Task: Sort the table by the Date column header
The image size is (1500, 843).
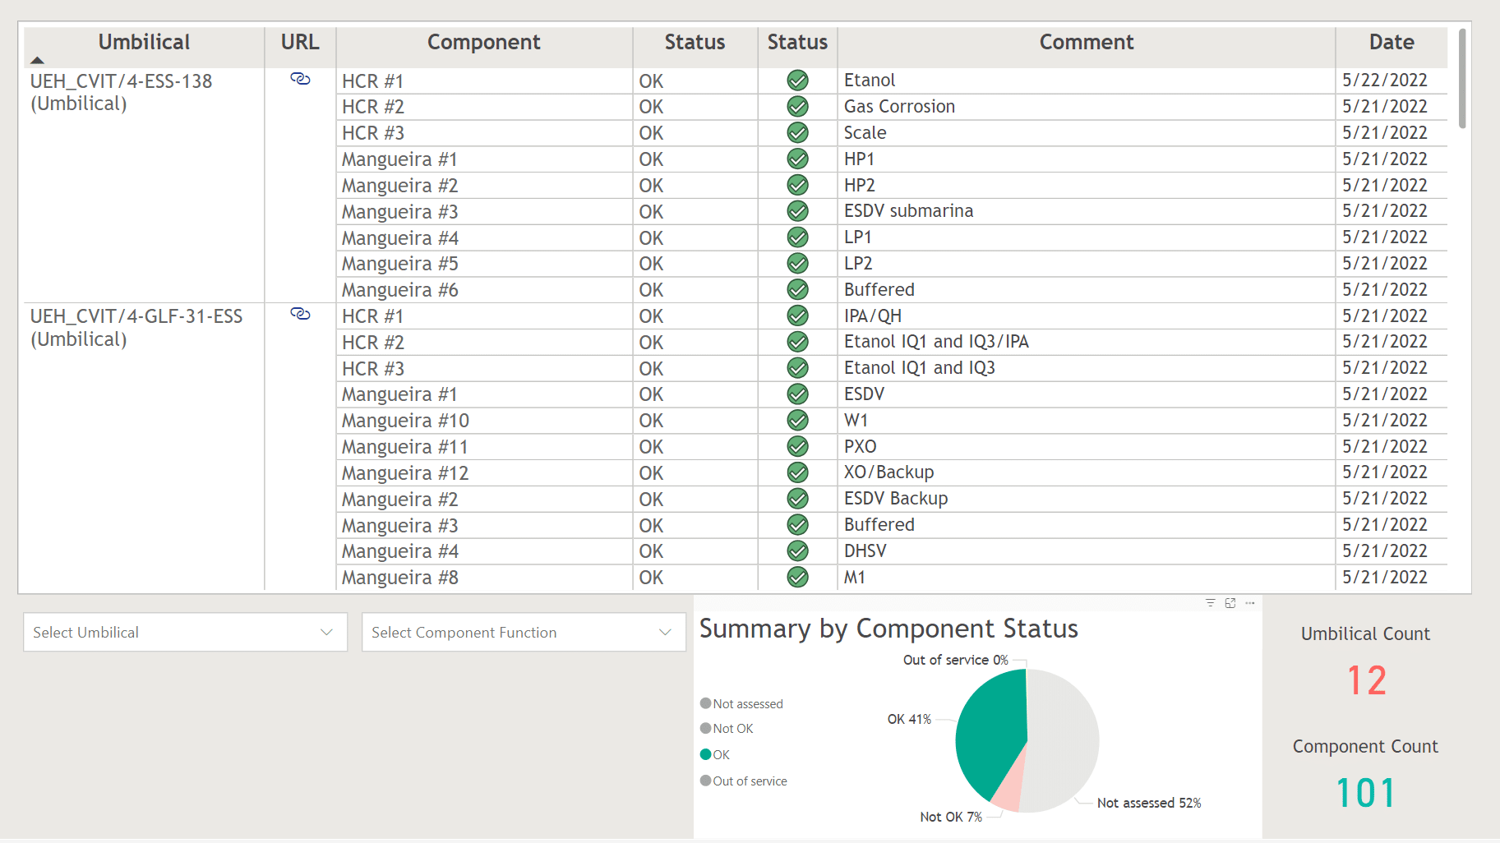Action: click(1391, 43)
